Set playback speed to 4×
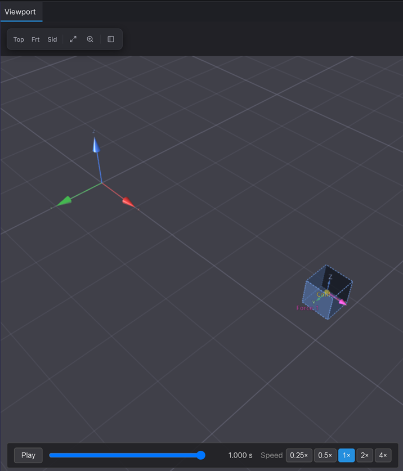 pos(383,455)
